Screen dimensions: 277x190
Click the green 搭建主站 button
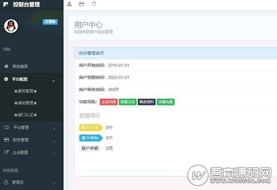click(127, 102)
